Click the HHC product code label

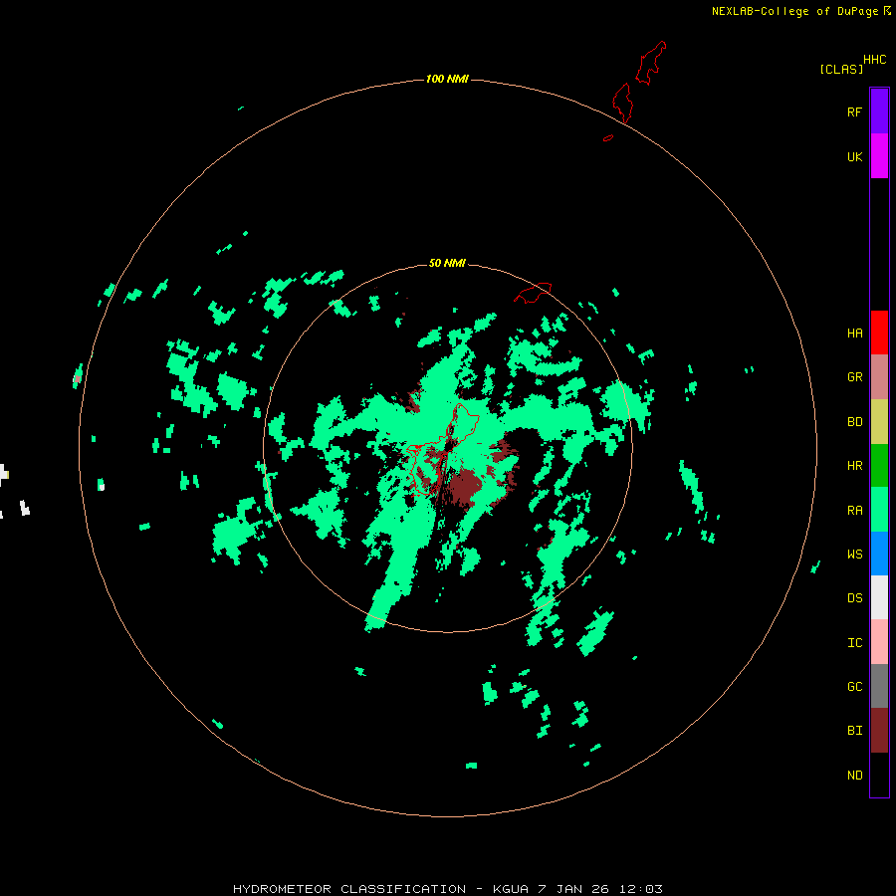point(874,60)
